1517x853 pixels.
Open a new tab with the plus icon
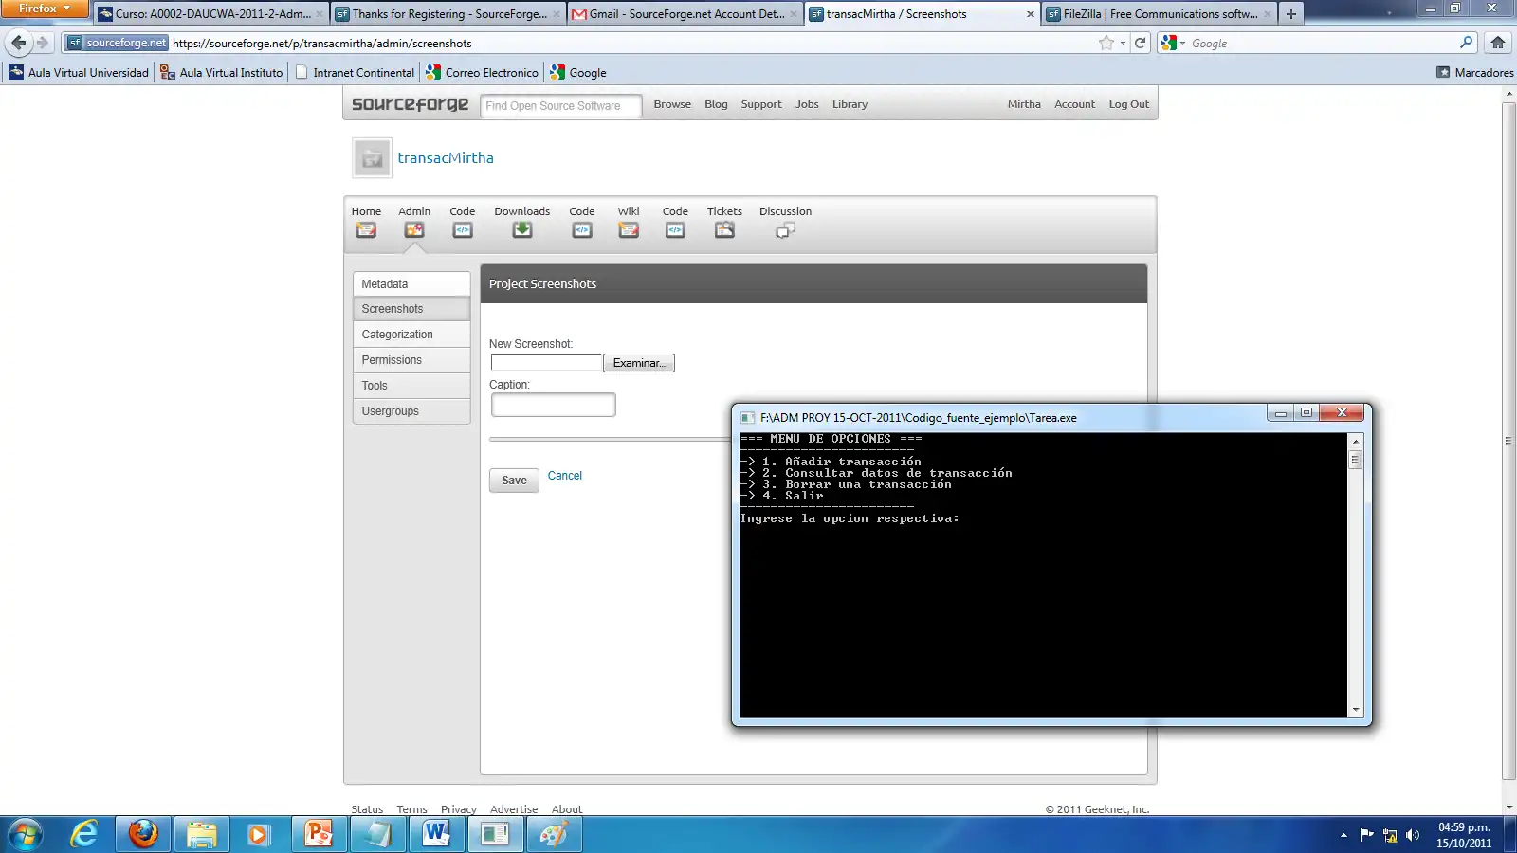pos(1291,14)
